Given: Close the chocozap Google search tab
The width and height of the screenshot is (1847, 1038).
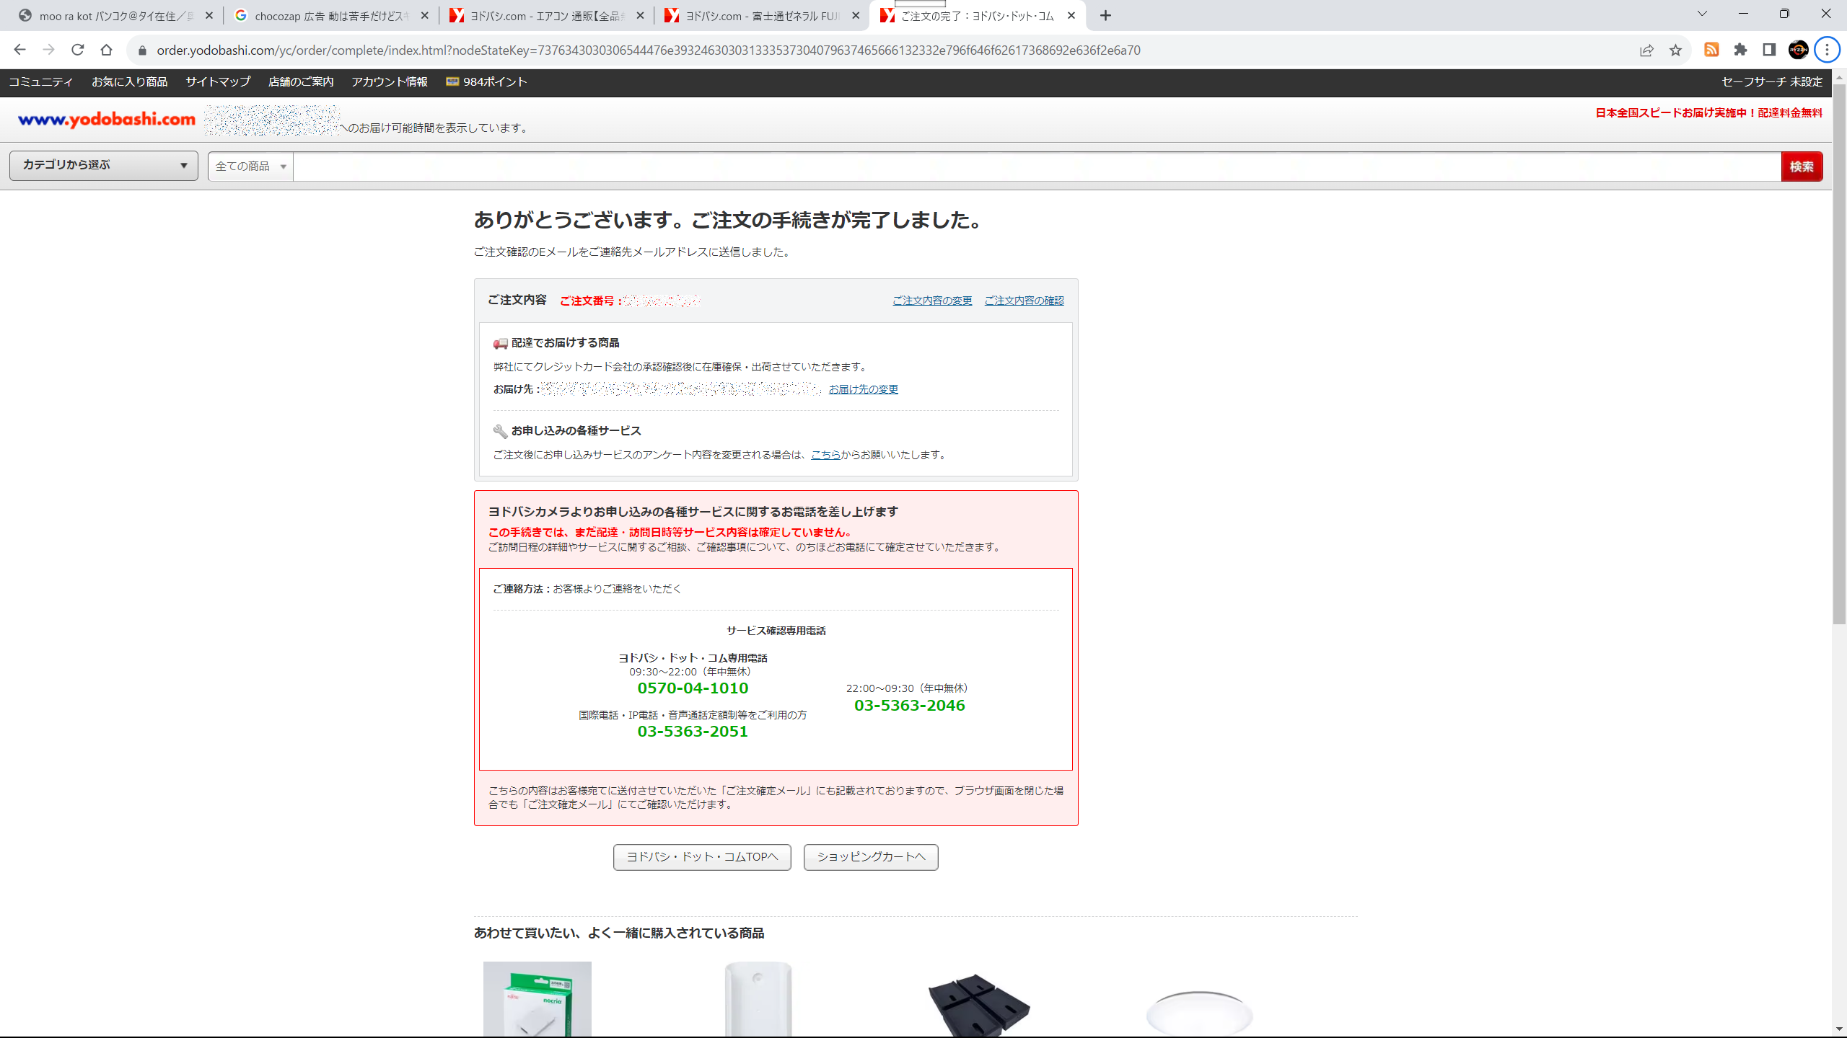Looking at the screenshot, I should 424,15.
